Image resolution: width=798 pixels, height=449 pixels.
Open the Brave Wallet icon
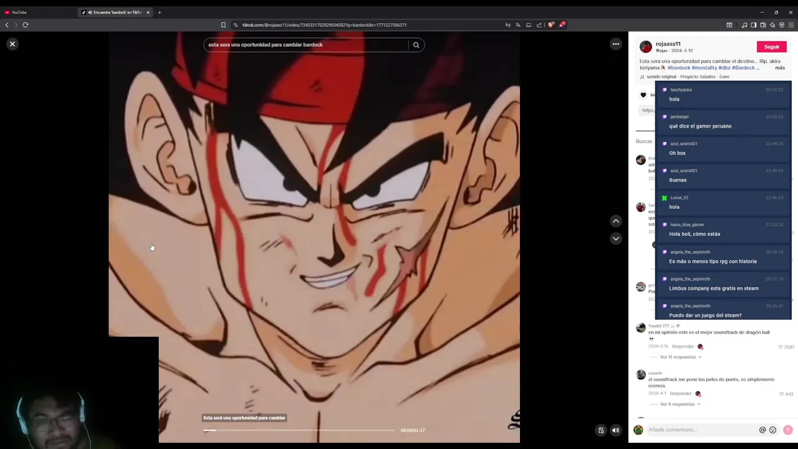[763, 25]
